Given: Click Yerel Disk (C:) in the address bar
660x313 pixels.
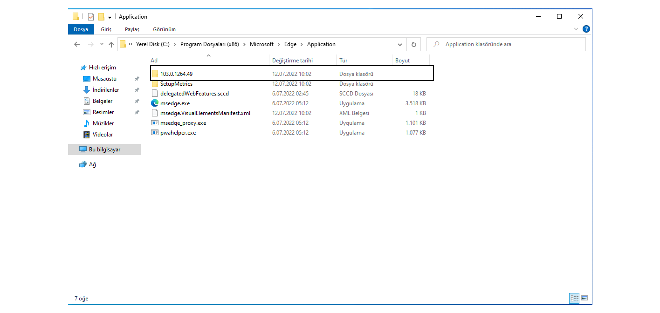Looking at the screenshot, I should click(x=152, y=44).
